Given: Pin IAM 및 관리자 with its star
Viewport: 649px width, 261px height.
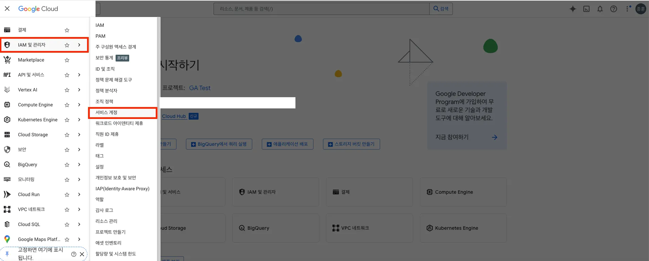Looking at the screenshot, I should click(67, 45).
